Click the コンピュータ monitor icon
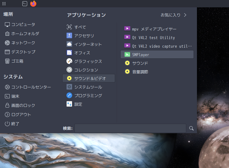The image size is (229, 168). coord(7,24)
